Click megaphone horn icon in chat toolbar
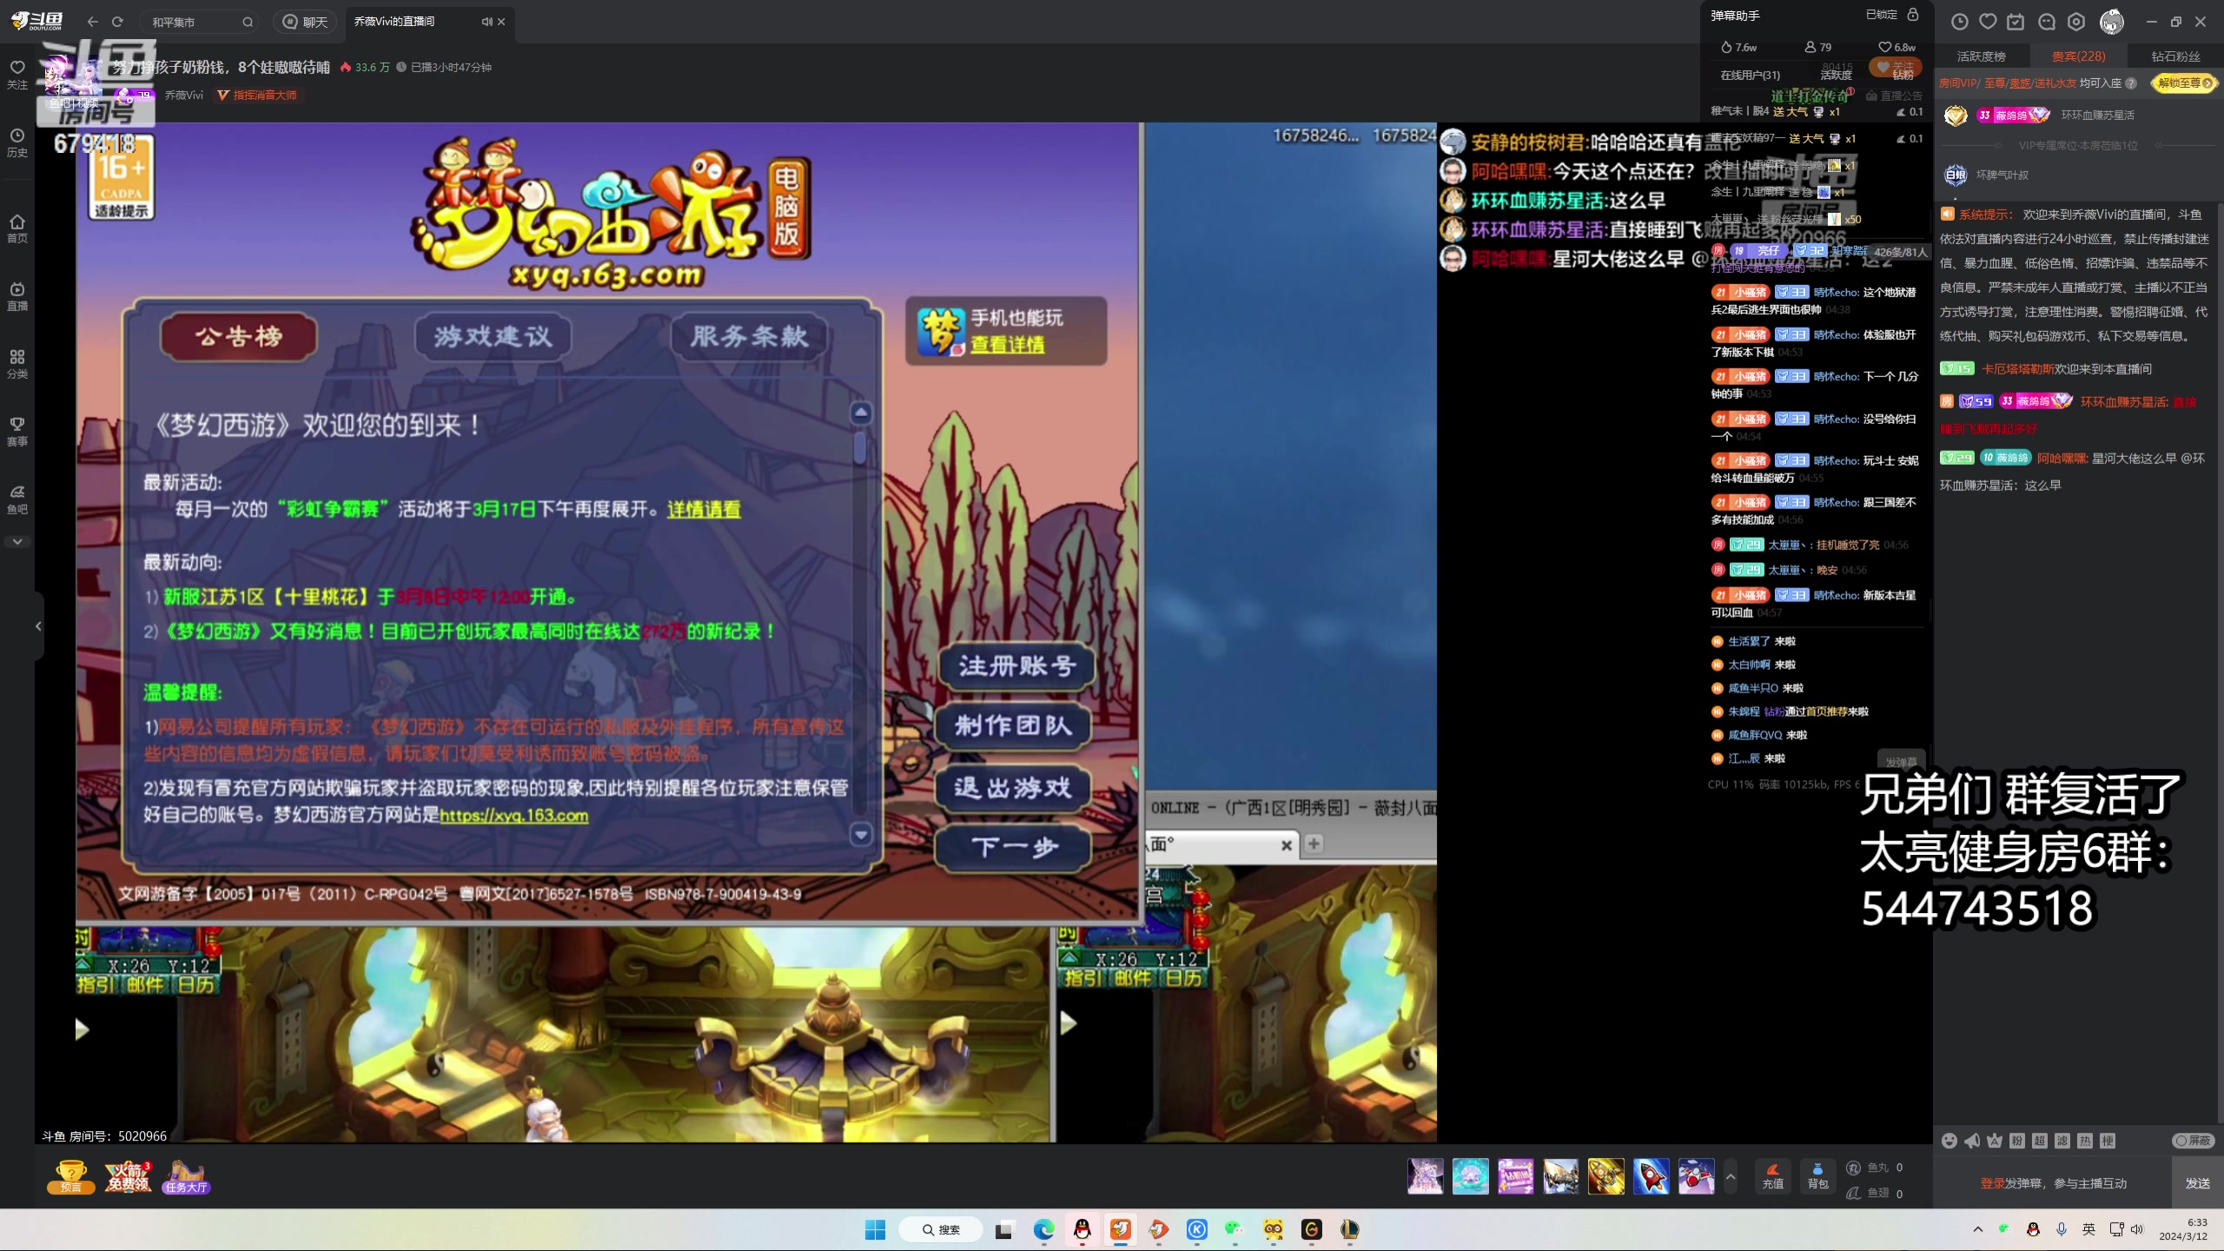 [x=1972, y=1141]
